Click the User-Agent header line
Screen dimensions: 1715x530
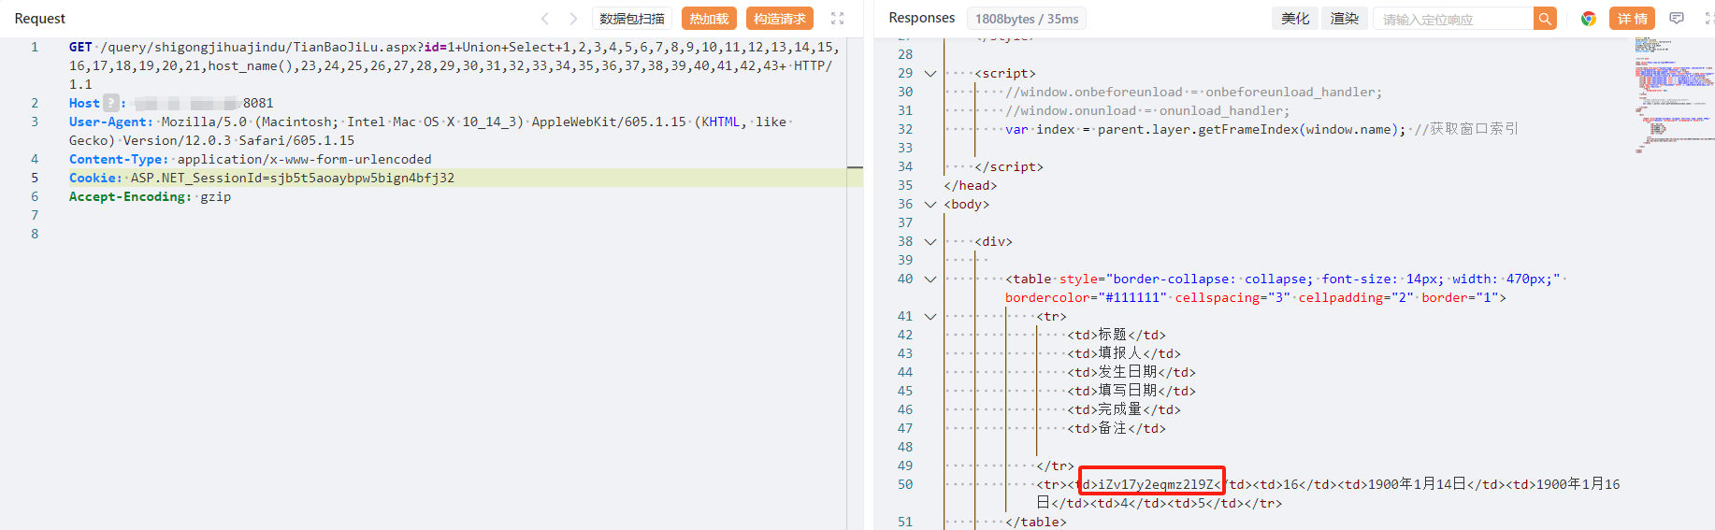pos(430,131)
